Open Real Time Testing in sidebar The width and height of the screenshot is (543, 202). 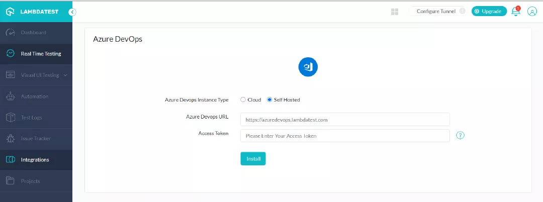(x=36, y=54)
